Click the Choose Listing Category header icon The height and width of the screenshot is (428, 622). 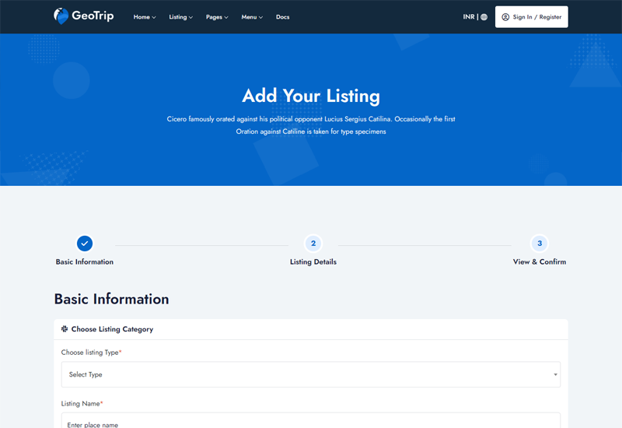65,328
